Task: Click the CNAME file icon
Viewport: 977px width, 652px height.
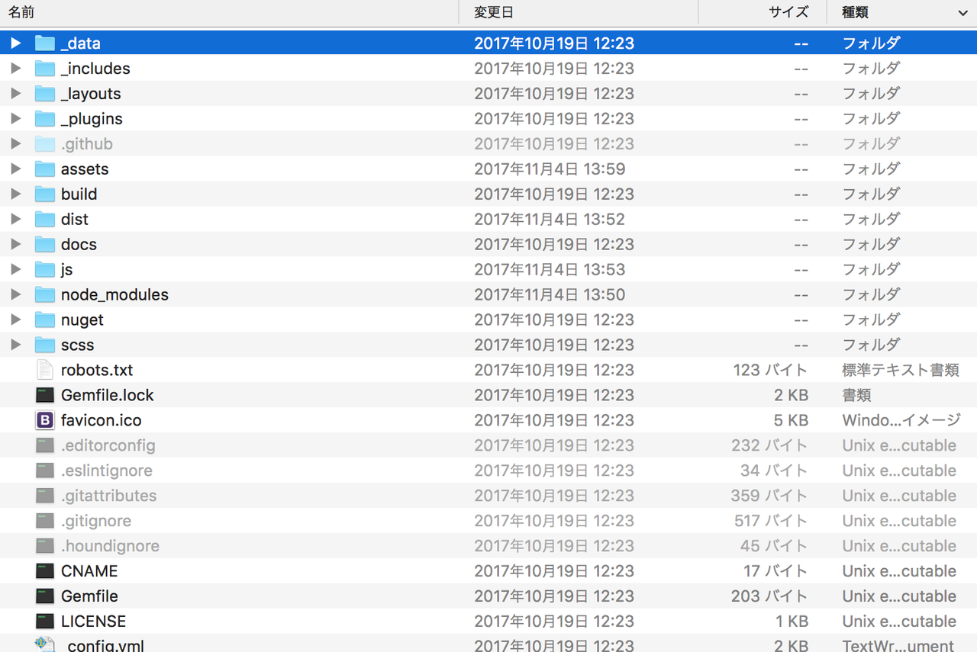Action: [x=45, y=571]
